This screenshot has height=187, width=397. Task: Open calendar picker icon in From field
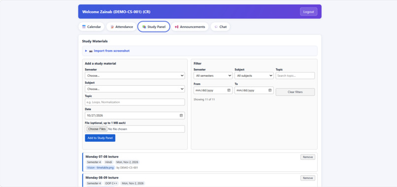[229, 90]
